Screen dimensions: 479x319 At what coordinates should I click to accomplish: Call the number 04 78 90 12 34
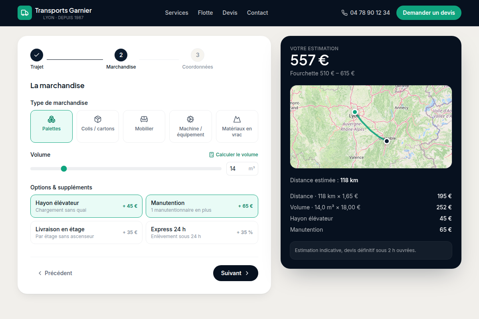coord(370,13)
